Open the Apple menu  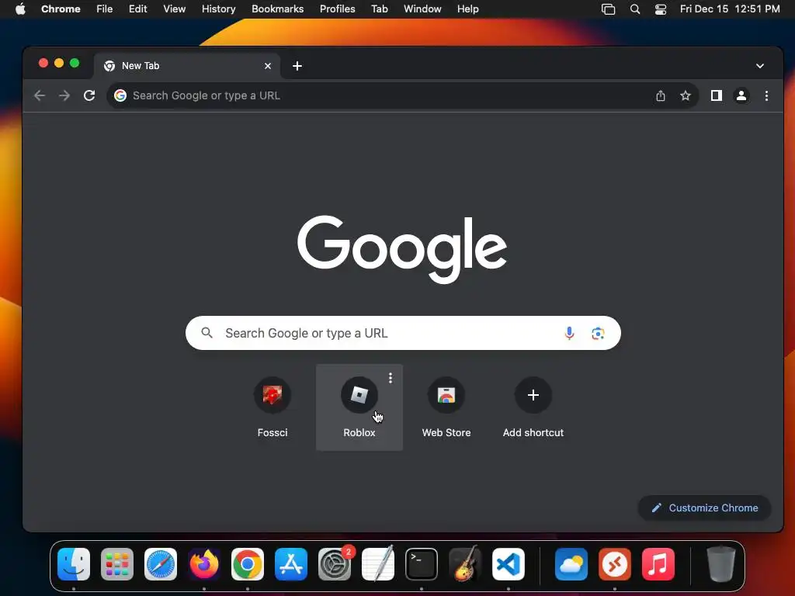(x=20, y=9)
